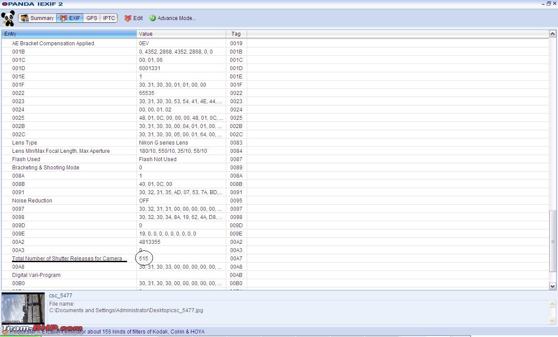Click the tag cell 0083

236,143
